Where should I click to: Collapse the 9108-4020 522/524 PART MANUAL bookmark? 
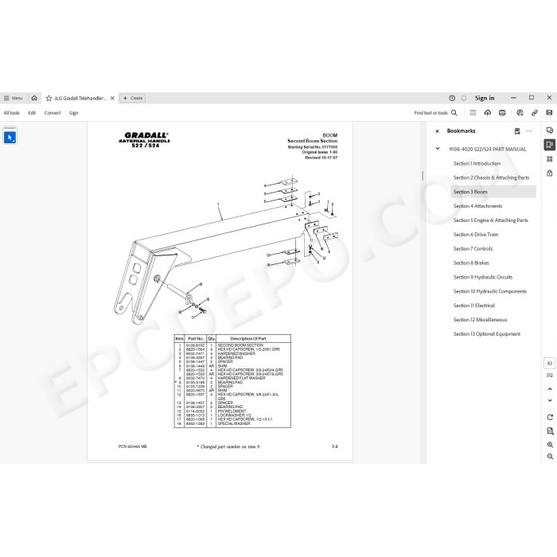[438, 149]
